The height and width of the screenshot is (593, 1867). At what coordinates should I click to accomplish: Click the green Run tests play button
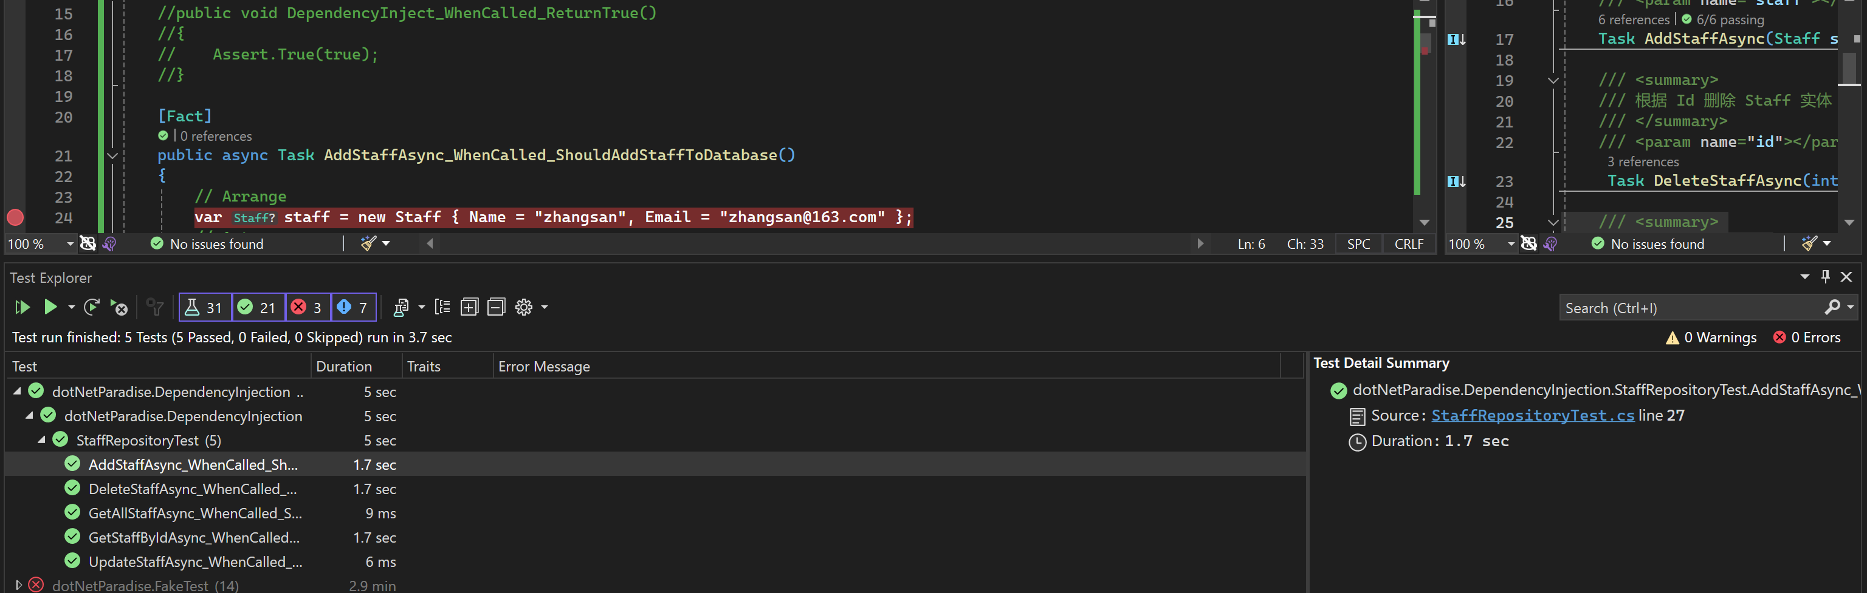[x=50, y=307]
